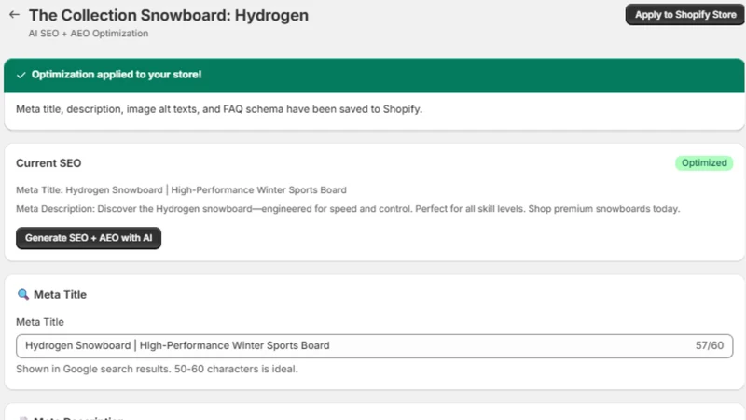This screenshot has width=746, height=420.
Task: Click the Optimization applied to your store message
Action: click(x=117, y=75)
